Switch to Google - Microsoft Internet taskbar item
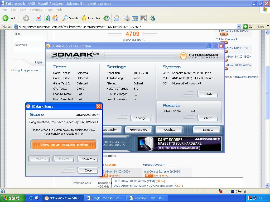The image size is (270, 202). click(x=105, y=198)
